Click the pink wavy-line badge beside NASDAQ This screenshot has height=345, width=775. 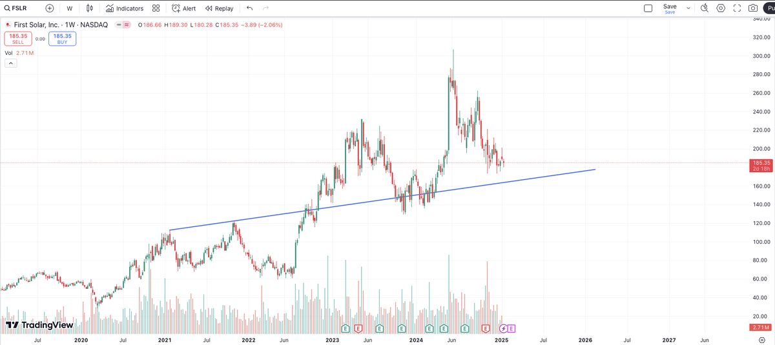127,25
